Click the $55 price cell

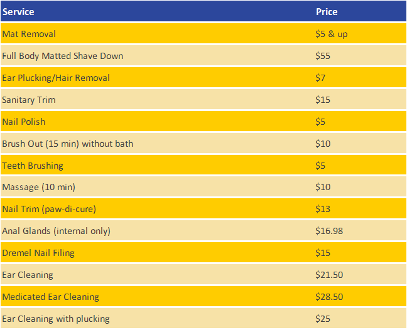point(323,56)
